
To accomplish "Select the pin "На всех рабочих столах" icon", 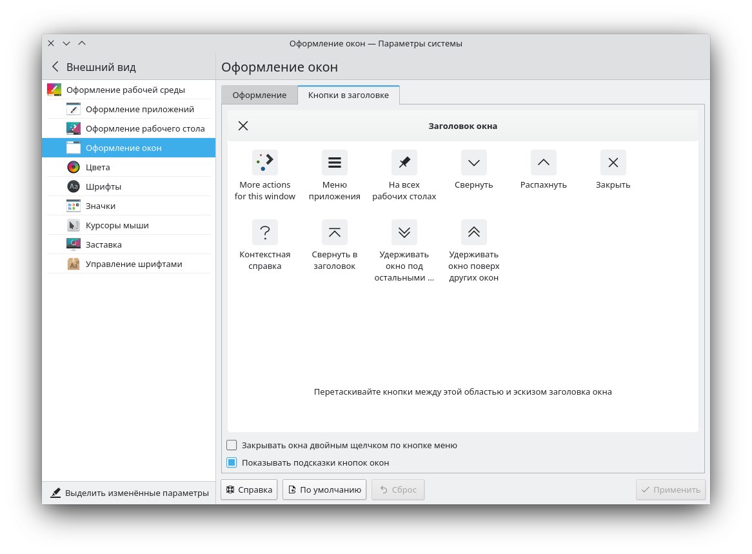I will pyautogui.click(x=404, y=163).
